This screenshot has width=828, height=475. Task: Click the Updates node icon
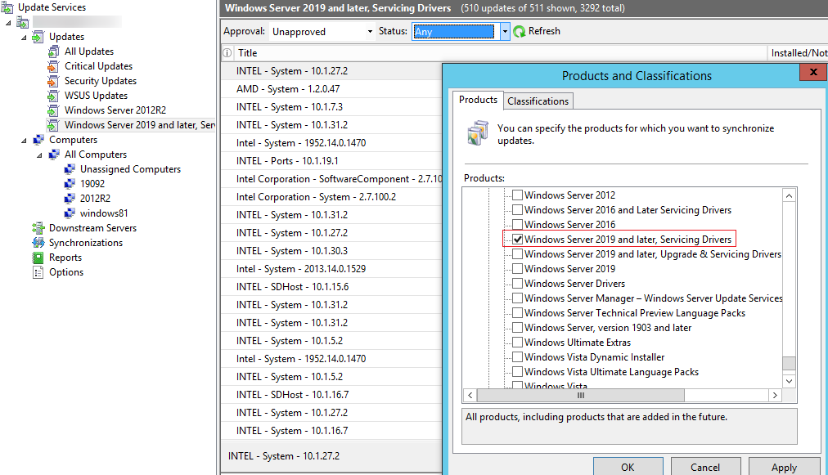38,37
